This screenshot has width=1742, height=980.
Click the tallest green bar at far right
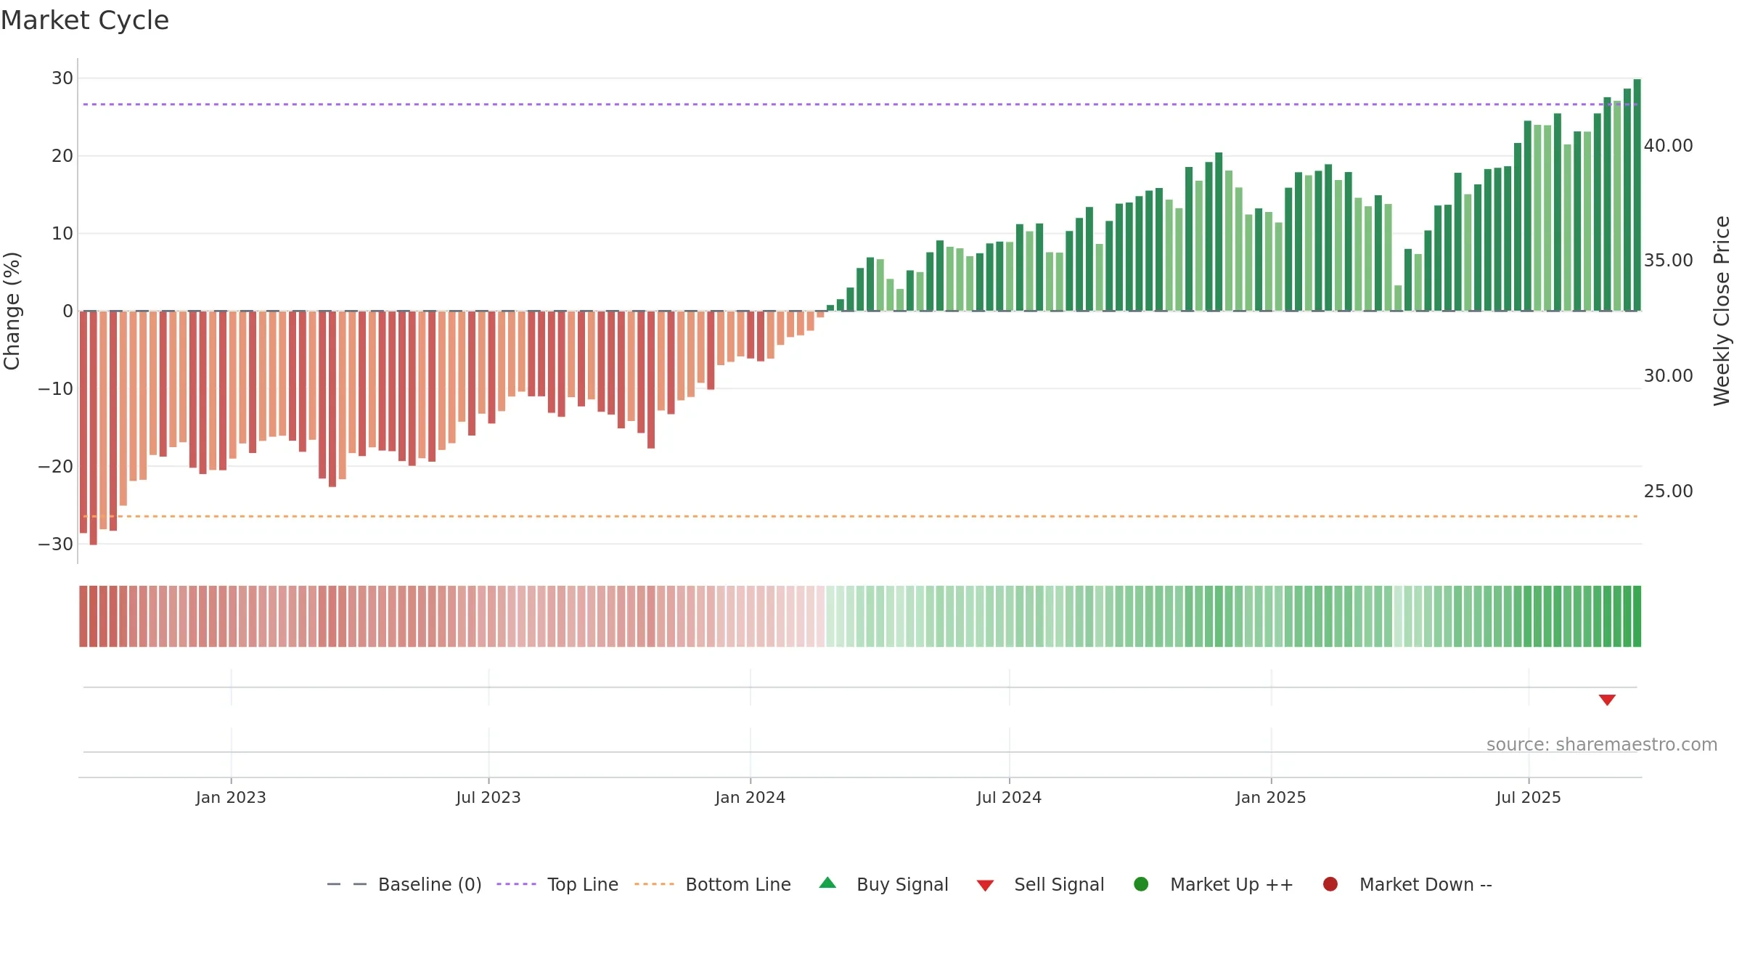1637,195
